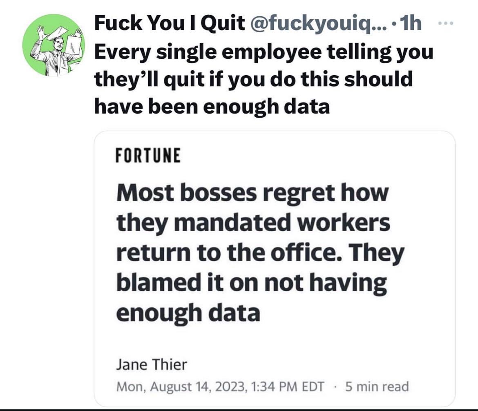Click the FORTUNE logo in the card
The image size is (478, 411).
(148, 156)
